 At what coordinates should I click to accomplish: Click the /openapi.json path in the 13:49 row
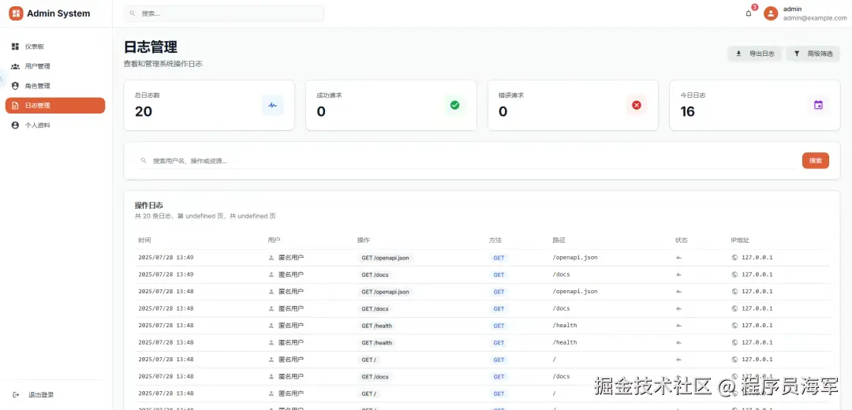click(575, 257)
